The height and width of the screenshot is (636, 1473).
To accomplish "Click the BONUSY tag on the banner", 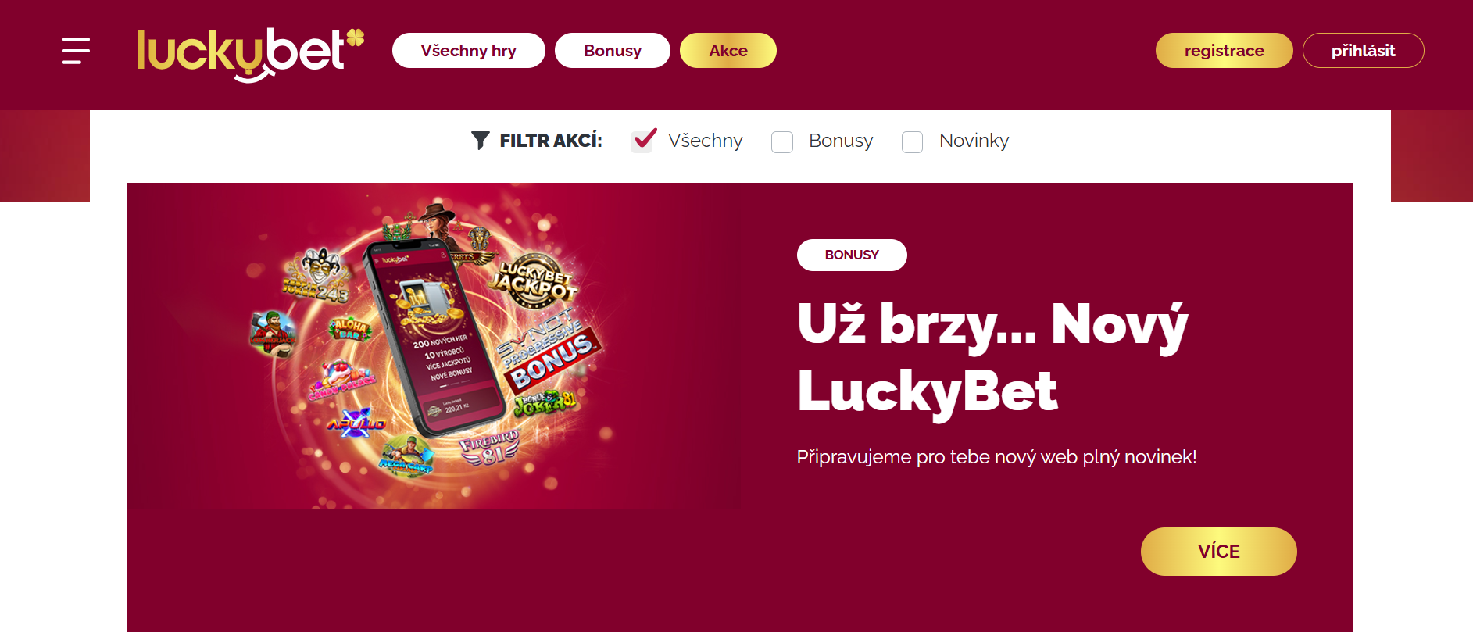I will coord(852,255).
